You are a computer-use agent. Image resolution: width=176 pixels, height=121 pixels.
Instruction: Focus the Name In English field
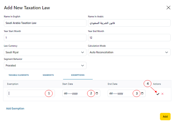pos(45,23)
